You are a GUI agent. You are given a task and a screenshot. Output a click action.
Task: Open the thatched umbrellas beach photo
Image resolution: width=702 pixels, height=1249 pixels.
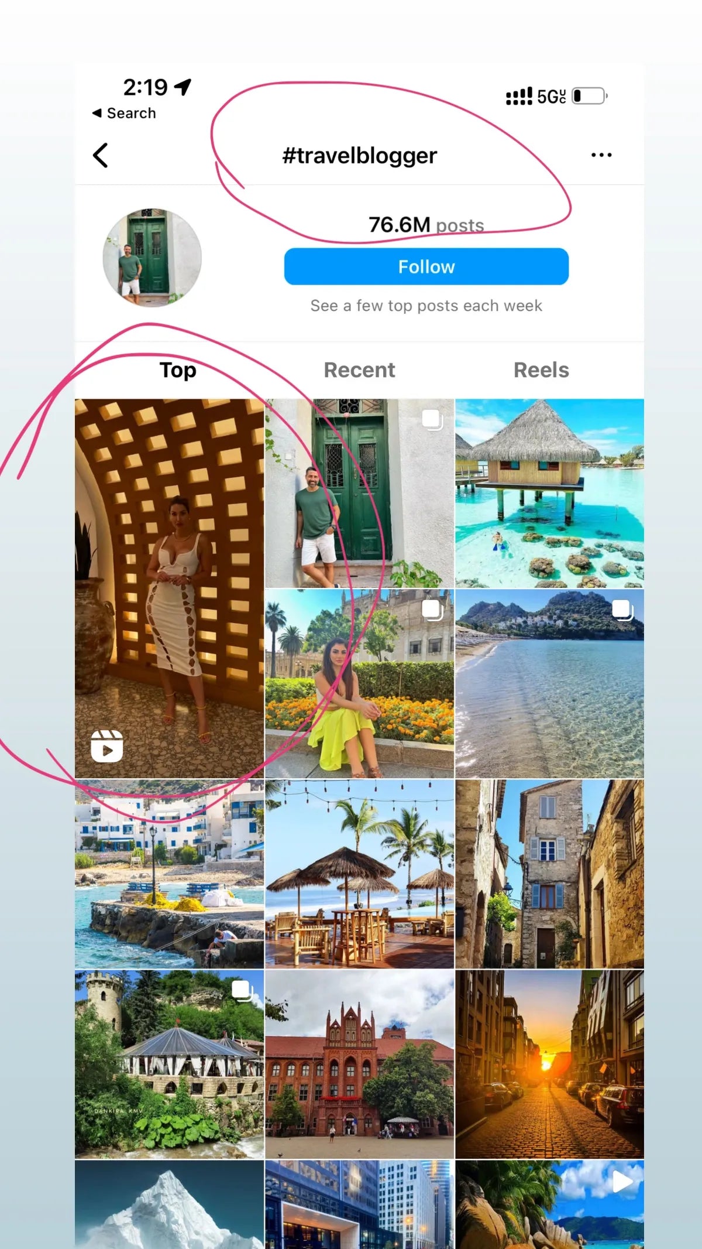(359, 874)
